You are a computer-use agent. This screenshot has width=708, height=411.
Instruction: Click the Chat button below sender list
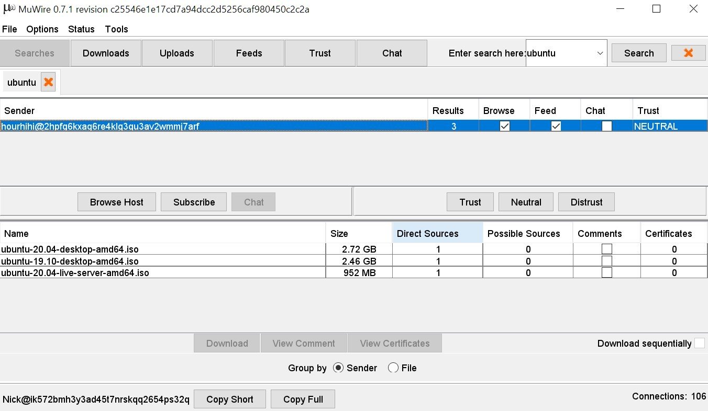pyautogui.click(x=253, y=202)
